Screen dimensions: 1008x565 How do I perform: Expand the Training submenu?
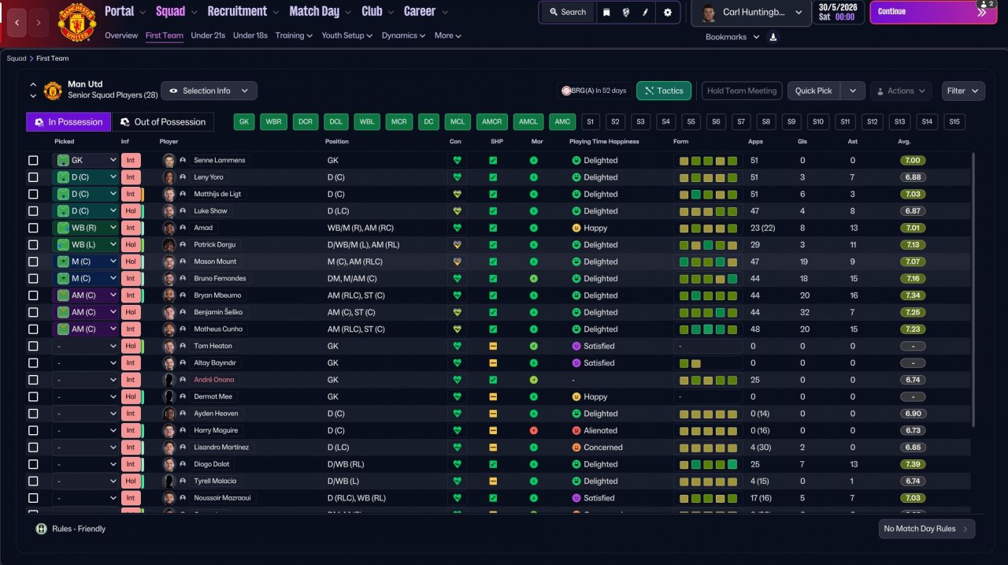294,35
